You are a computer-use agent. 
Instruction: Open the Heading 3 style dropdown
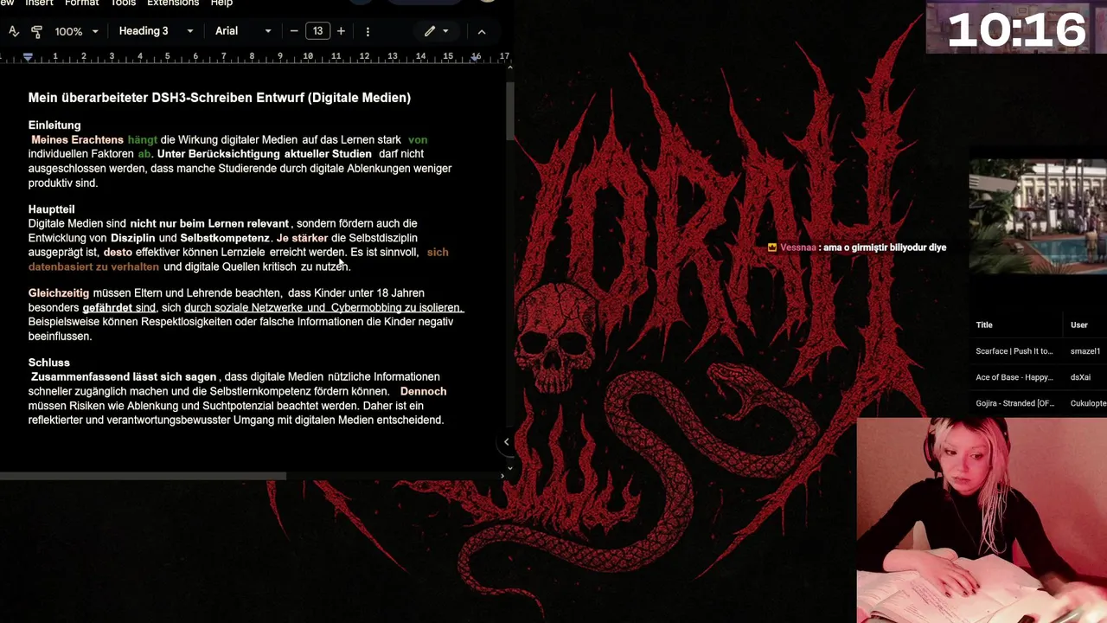pyautogui.click(x=156, y=31)
